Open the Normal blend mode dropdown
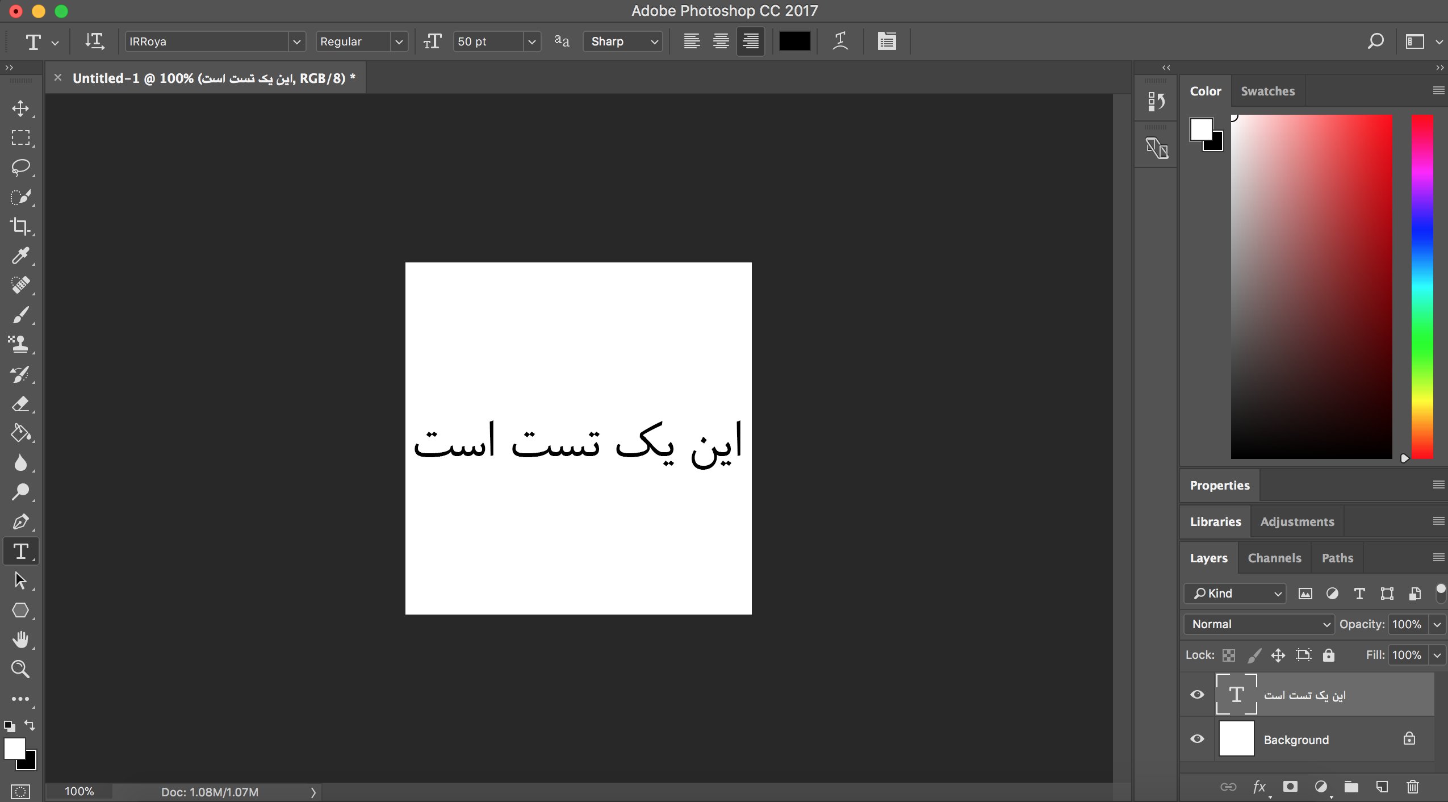 [x=1258, y=624]
